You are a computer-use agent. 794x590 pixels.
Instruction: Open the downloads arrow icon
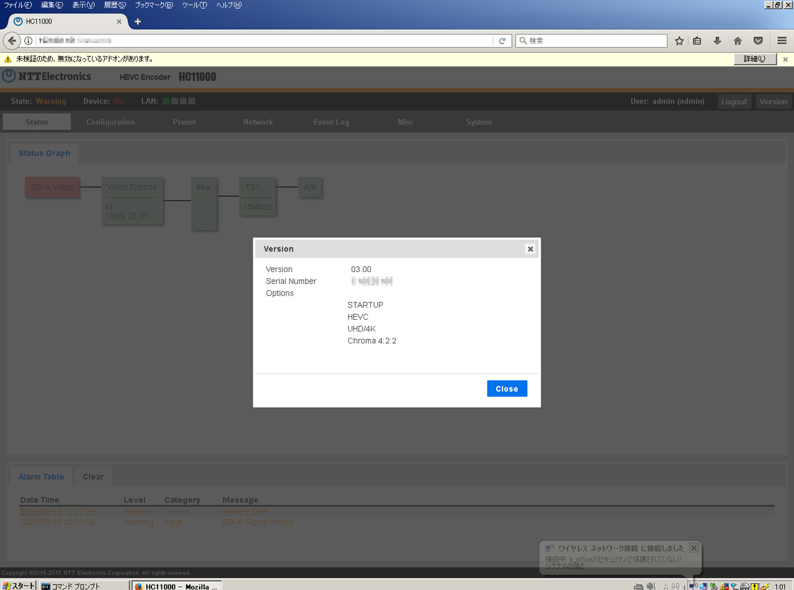(718, 41)
